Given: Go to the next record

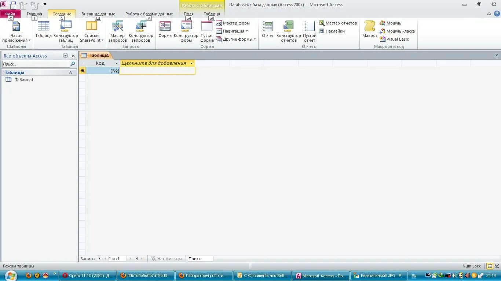Looking at the screenshot, I should [130, 259].
